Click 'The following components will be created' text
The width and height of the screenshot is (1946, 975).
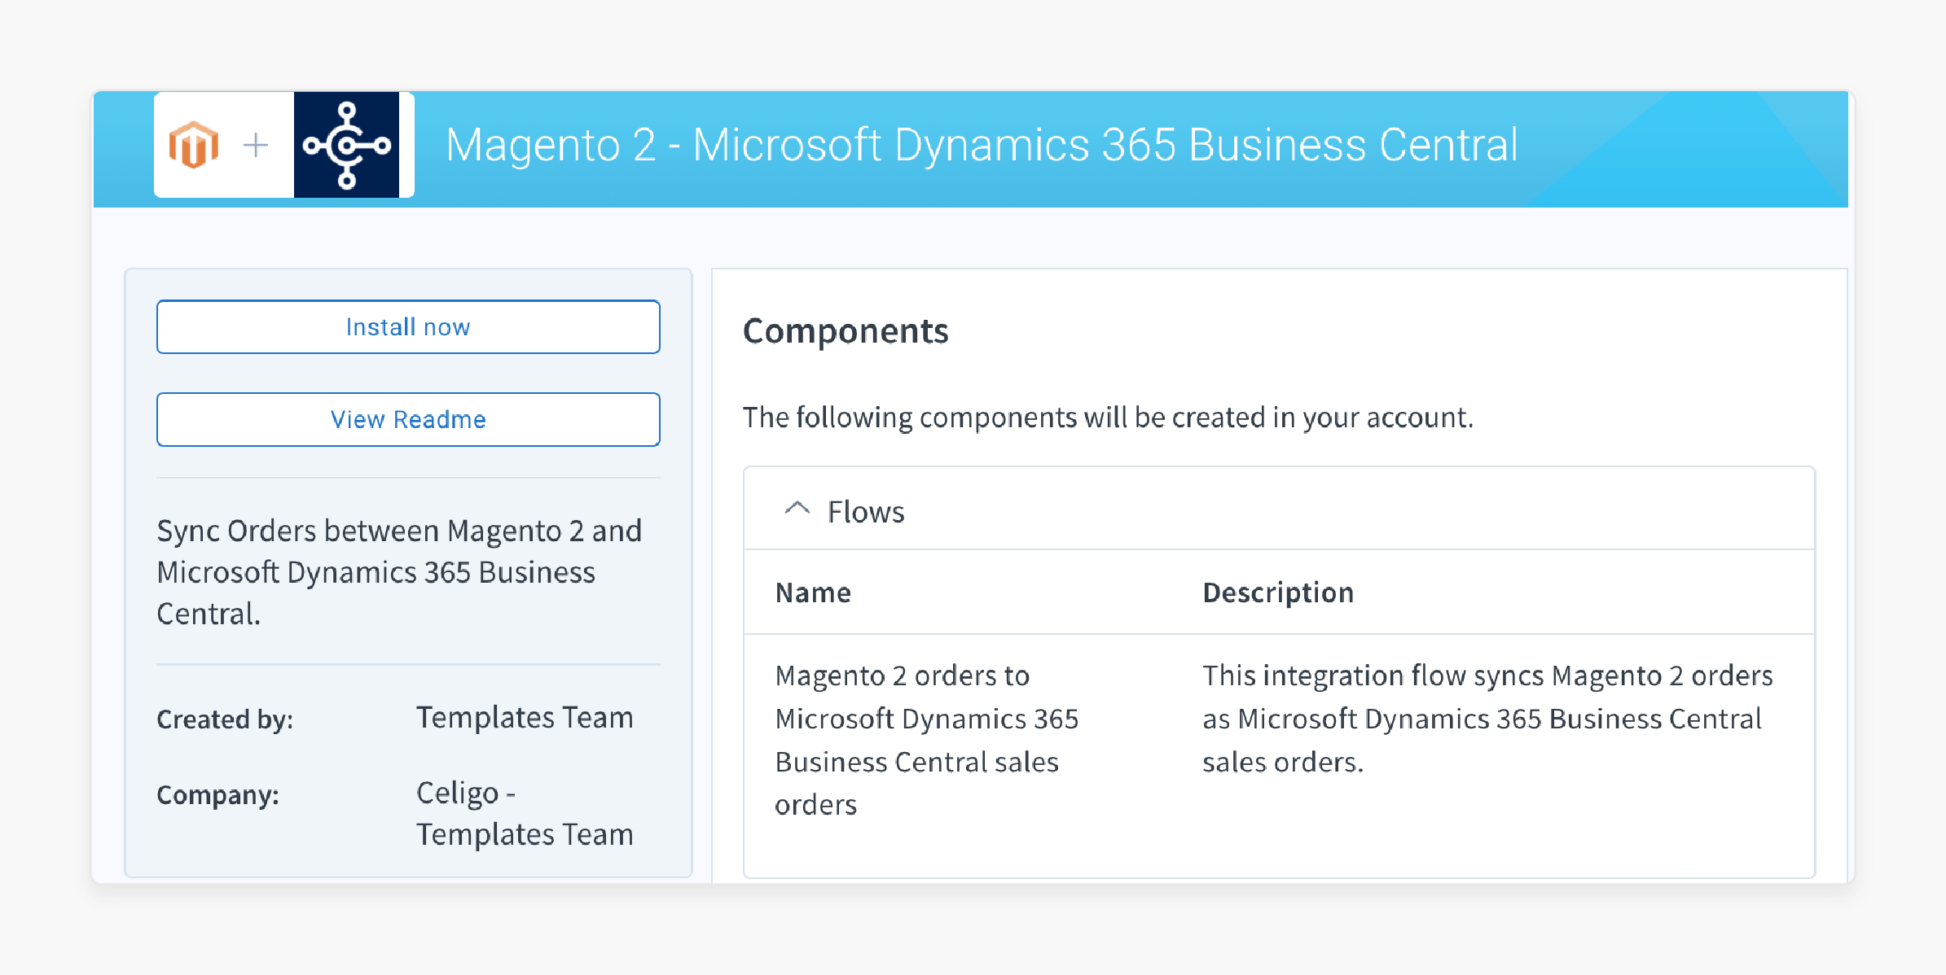pyautogui.click(x=1108, y=418)
